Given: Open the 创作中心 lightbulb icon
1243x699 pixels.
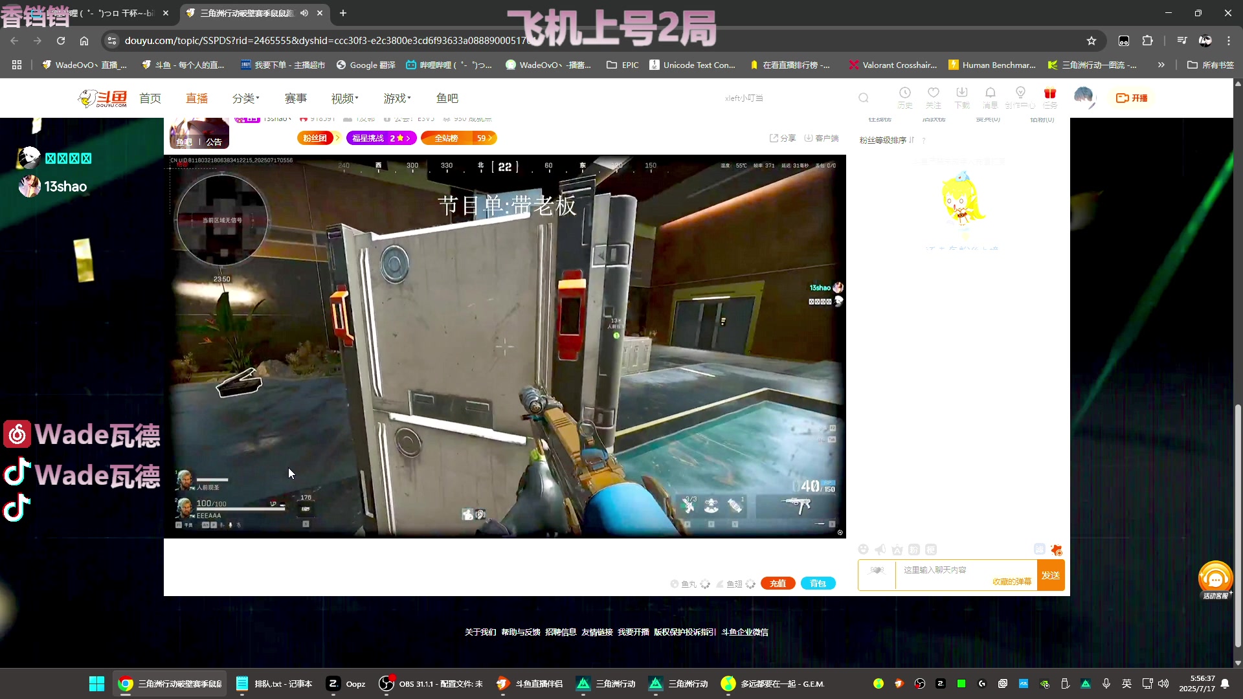Looking at the screenshot, I should (1020, 93).
